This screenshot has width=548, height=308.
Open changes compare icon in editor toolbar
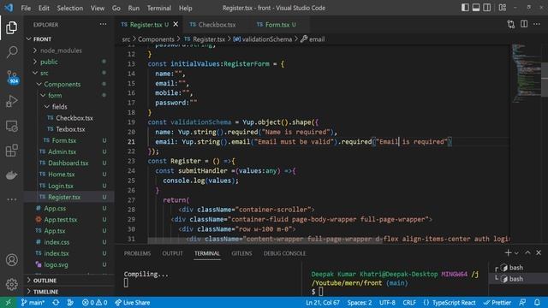pyautogui.click(x=511, y=25)
